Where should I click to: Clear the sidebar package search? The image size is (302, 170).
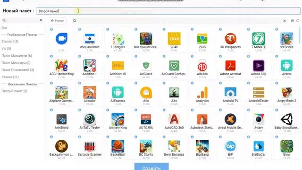pyautogui.click(x=41, y=20)
